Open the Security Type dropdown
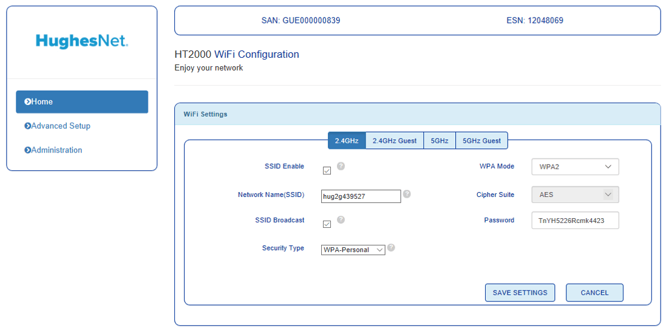The width and height of the screenshot is (666, 333). [353, 250]
